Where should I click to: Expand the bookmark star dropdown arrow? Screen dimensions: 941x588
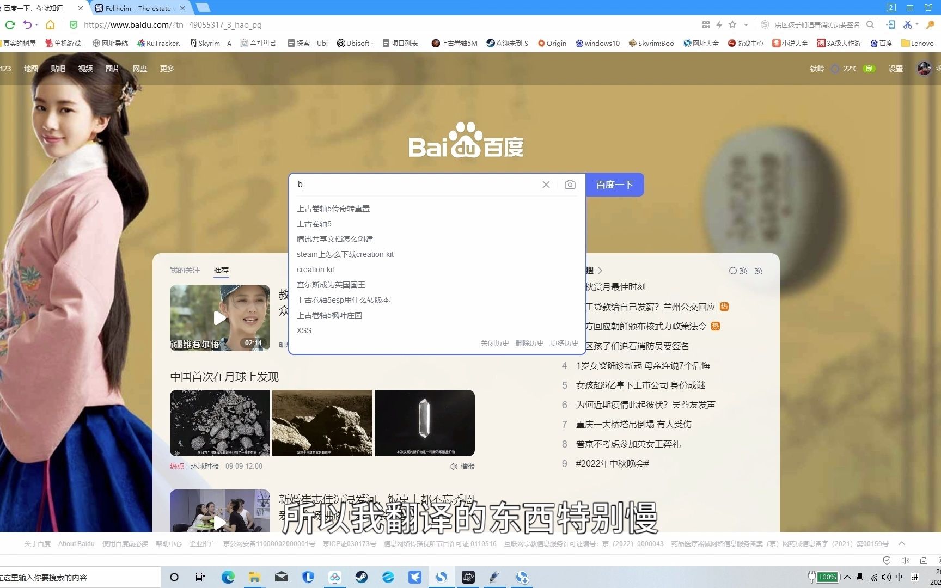tap(746, 24)
